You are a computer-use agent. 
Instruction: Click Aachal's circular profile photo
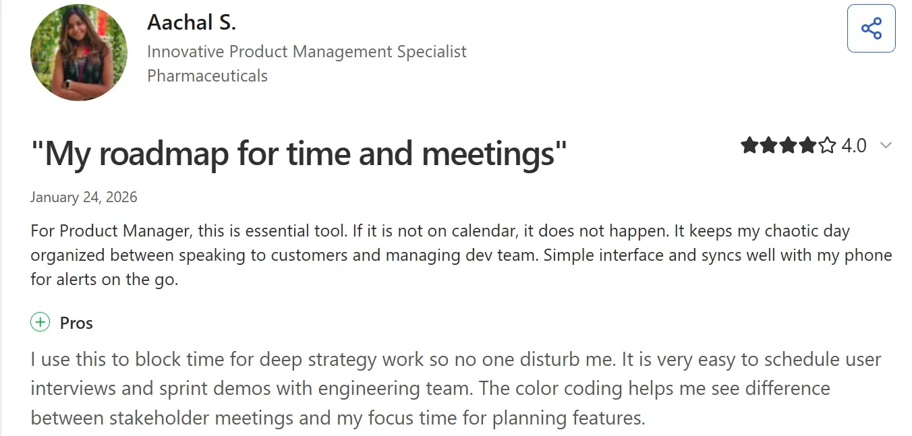click(78, 51)
